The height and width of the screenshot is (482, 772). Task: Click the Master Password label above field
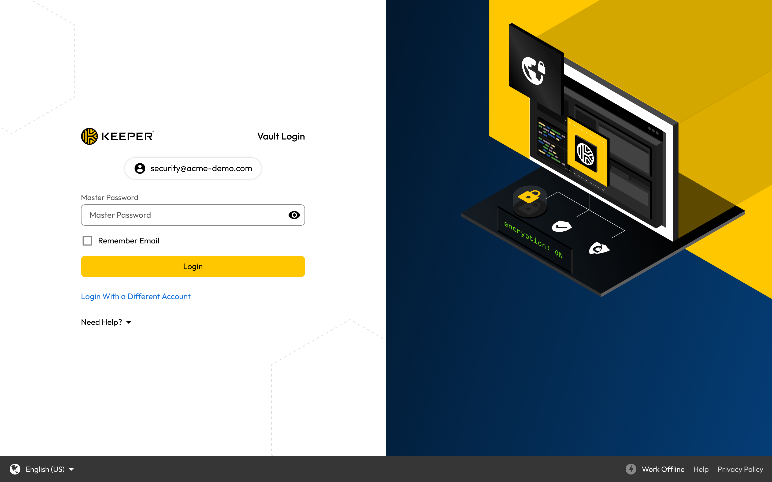pos(110,198)
